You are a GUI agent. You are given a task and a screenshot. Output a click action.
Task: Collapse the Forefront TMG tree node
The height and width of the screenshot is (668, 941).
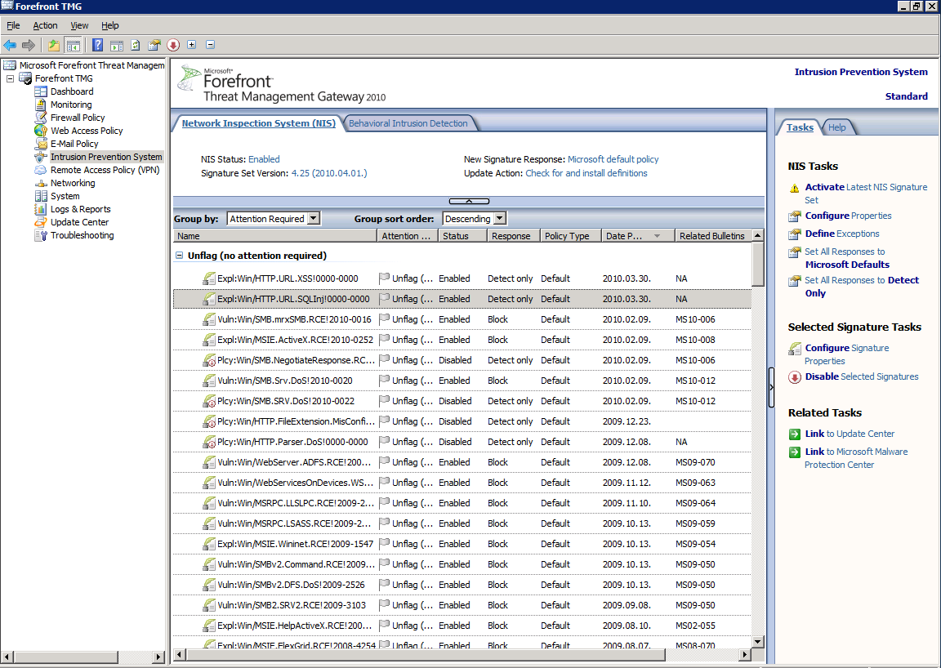pyautogui.click(x=10, y=78)
